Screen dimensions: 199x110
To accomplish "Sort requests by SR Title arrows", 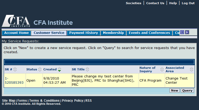I will coord(87,69).
